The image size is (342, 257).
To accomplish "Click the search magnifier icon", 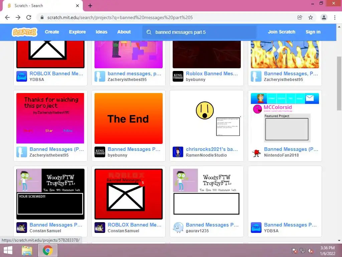I will [149, 32].
